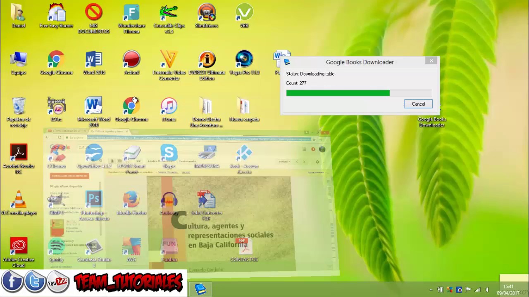Launch Google Chrome icon next to Equipo
Image resolution: width=529 pixels, height=297 pixels.
56,63
